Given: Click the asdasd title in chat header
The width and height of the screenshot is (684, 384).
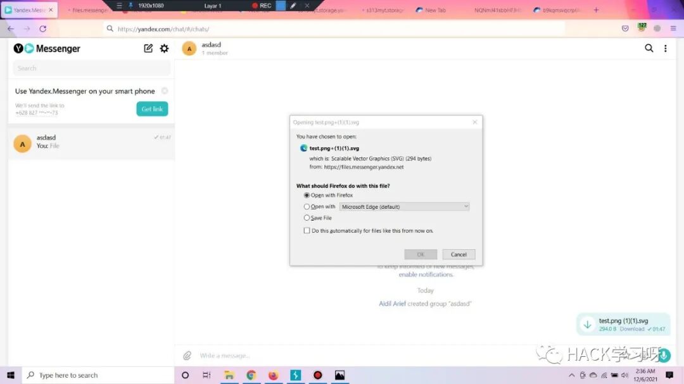Looking at the screenshot, I should click(x=211, y=44).
